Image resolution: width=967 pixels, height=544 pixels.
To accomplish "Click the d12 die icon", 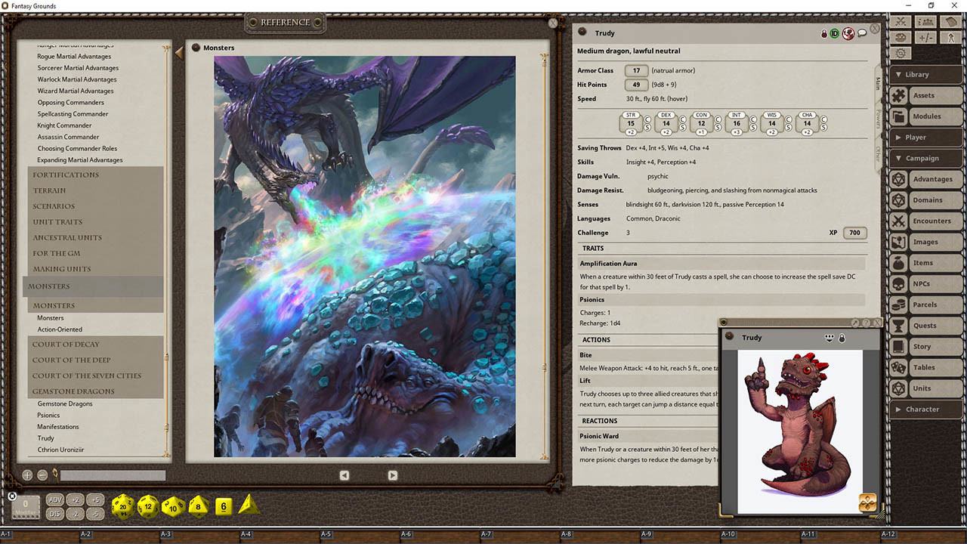I will click(x=148, y=506).
